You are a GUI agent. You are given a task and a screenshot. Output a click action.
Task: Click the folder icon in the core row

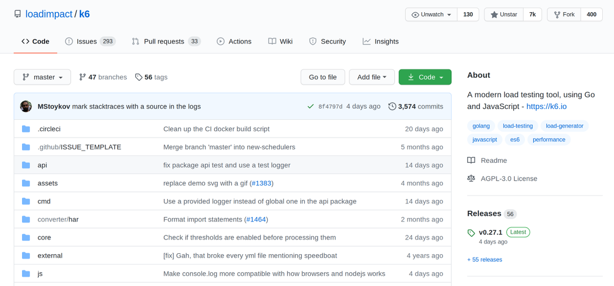click(26, 237)
